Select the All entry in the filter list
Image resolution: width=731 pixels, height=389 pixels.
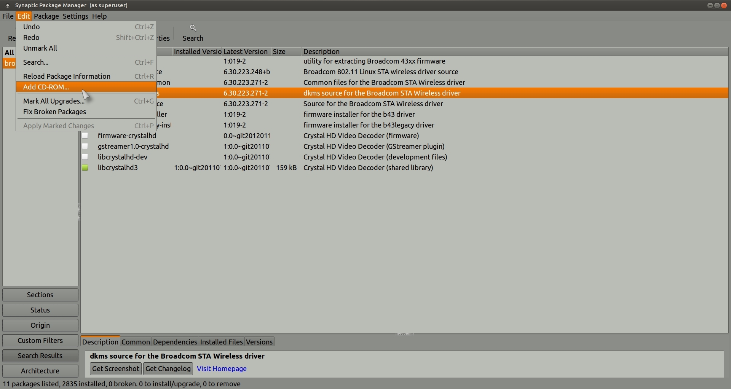pos(9,53)
